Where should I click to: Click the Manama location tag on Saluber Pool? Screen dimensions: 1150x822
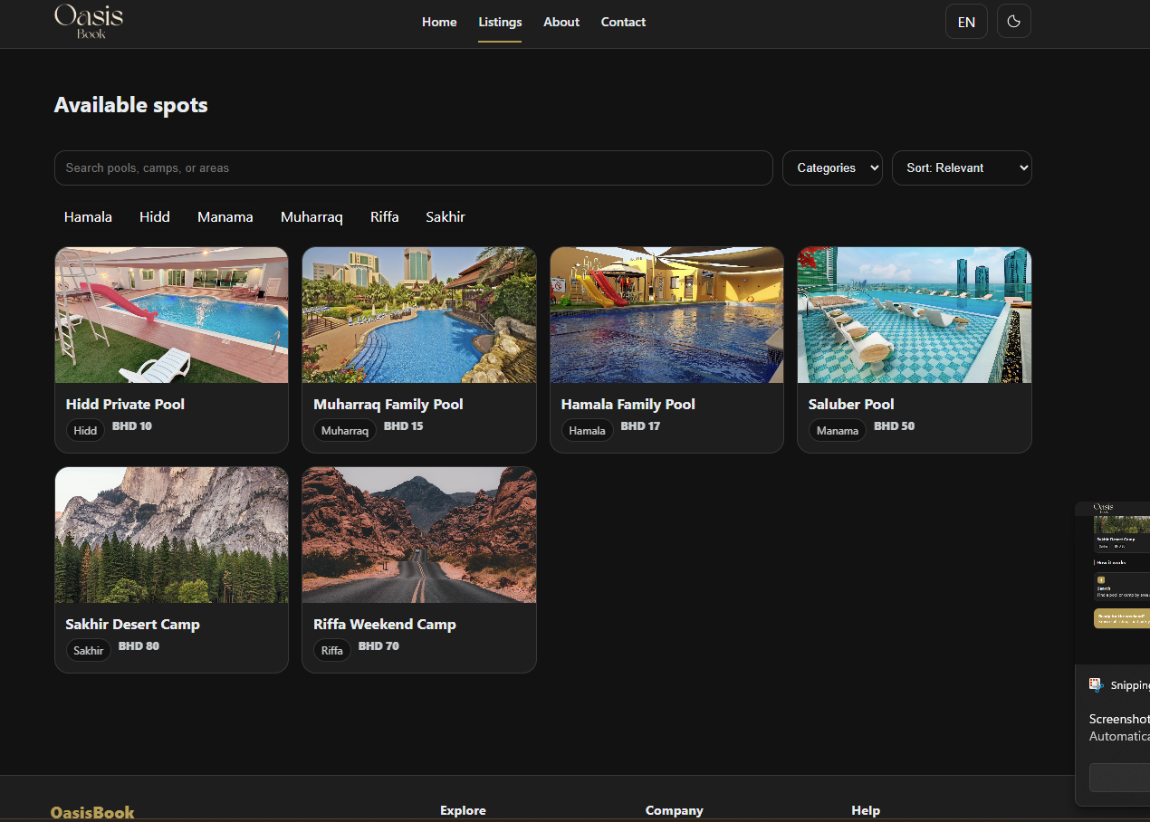838,430
